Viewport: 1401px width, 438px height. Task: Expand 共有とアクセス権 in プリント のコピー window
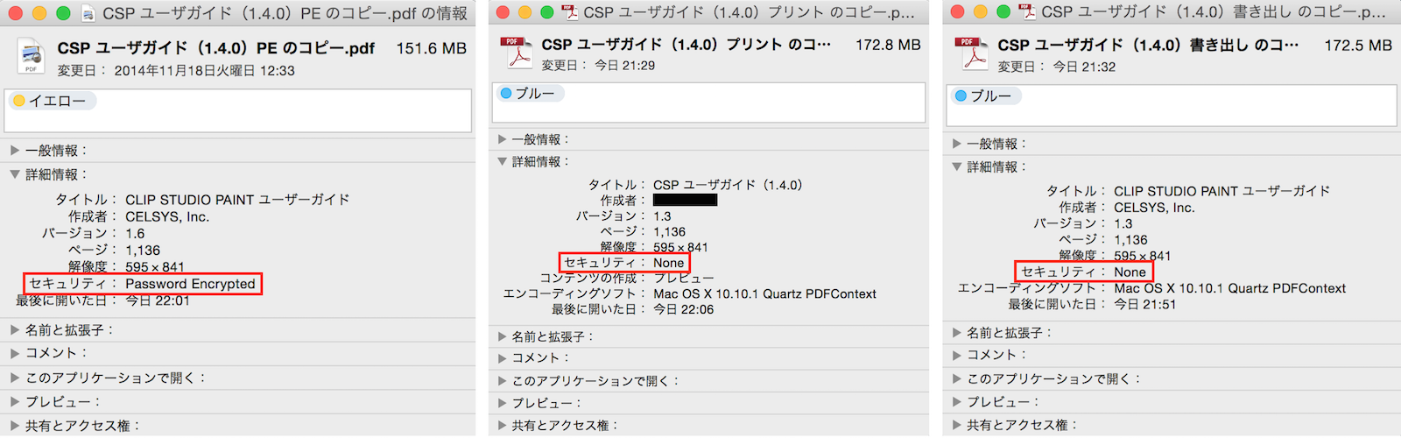(x=502, y=425)
